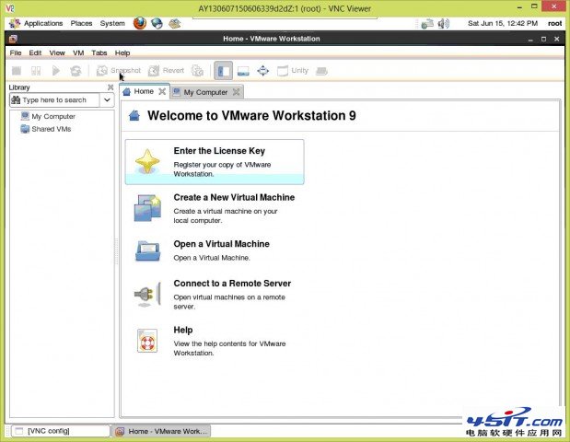The image size is (570, 442).
Task: Click the note-taking launcher in panel
Action: (174, 24)
